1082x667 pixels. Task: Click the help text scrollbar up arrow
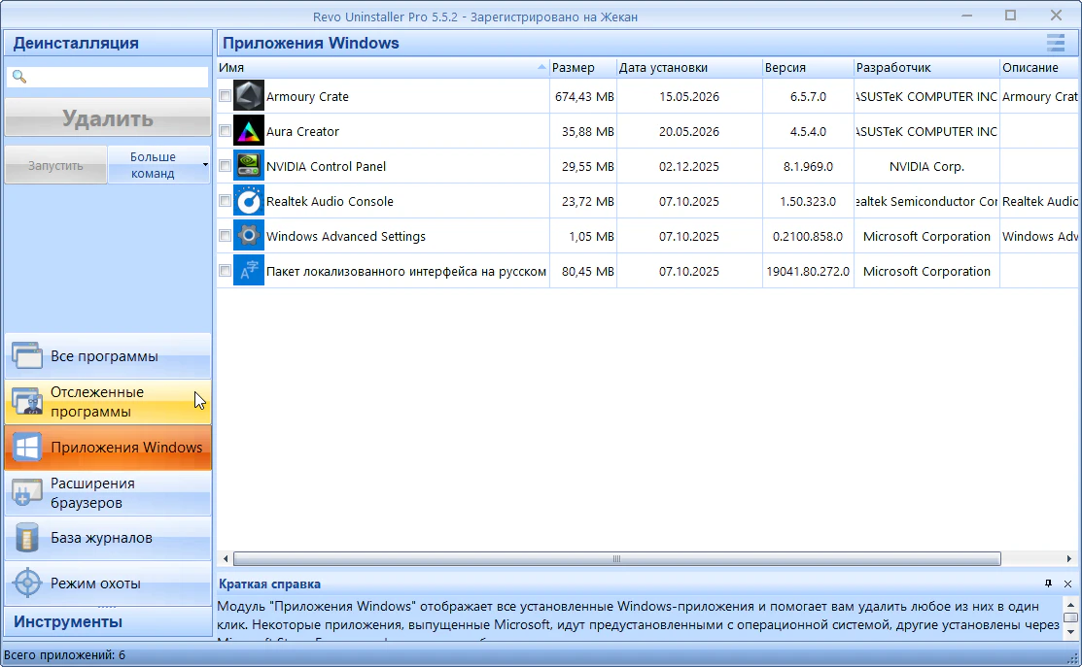[x=1070, y=604]
